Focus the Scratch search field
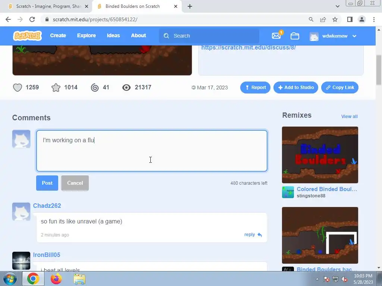The width and height of the screenshot is (382, 286). coord(209,36)
